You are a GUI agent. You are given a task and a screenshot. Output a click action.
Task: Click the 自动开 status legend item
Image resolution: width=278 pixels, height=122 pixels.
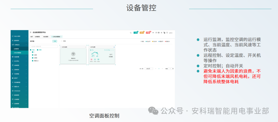[148, 41]
